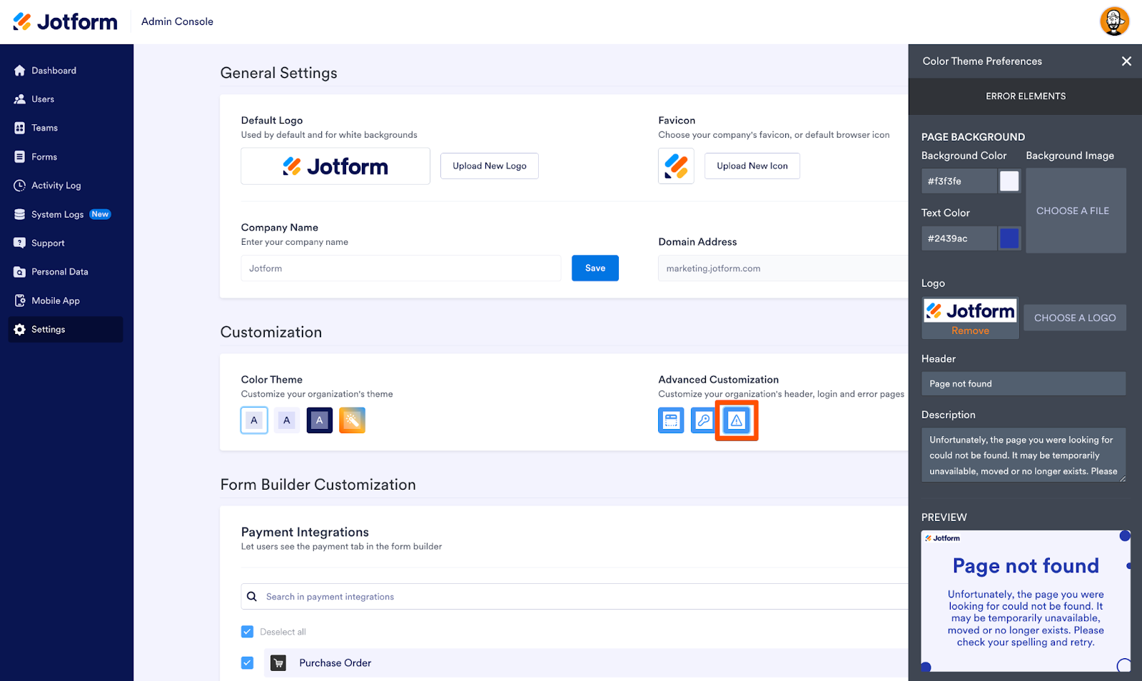
Task: Remove the error page logo
Action: point(970,331)
